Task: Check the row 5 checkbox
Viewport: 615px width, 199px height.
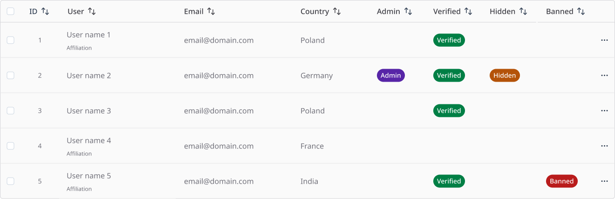Action: click(x=10, y=181)
